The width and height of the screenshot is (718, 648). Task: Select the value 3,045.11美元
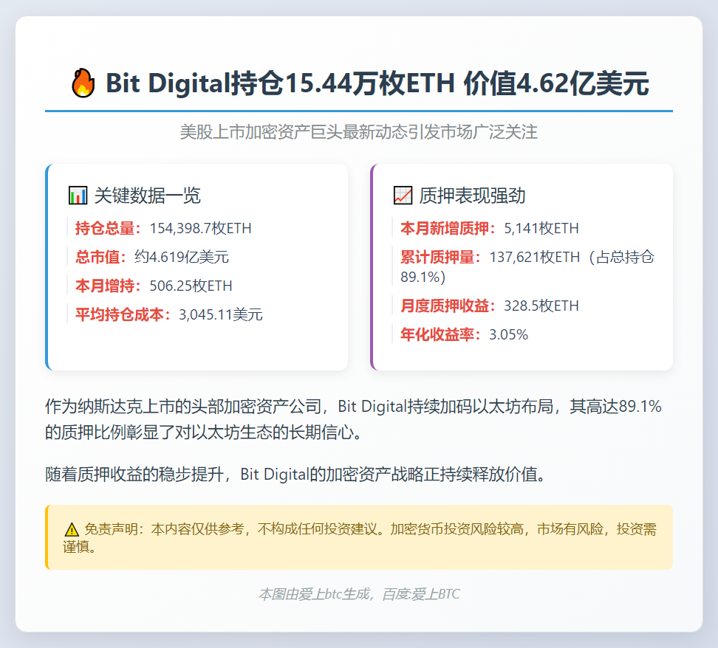(x=221, y=314)
